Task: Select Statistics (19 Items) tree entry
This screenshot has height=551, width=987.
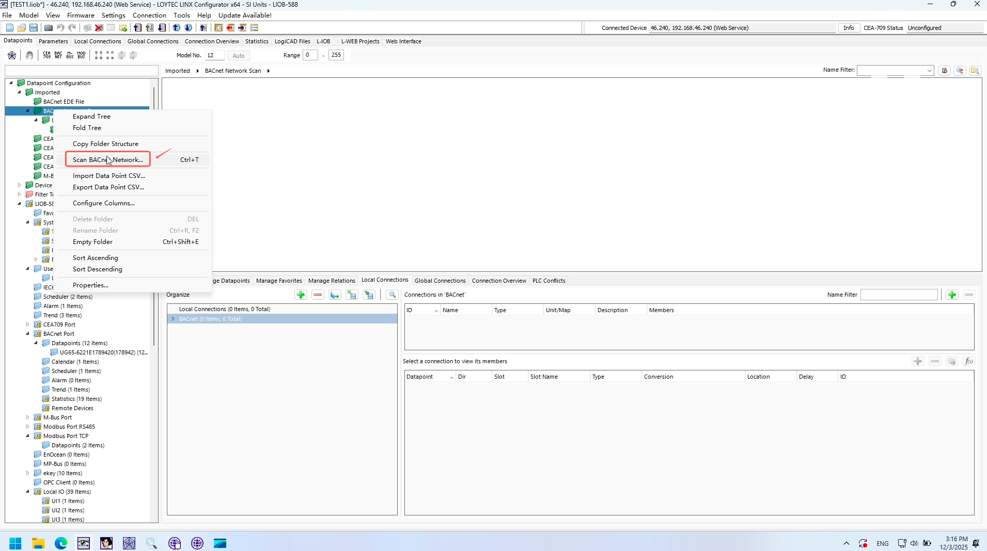Action: pos(76,399)
